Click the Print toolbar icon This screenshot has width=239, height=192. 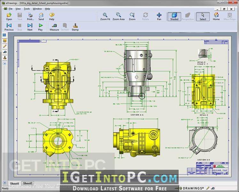point(30,17)
